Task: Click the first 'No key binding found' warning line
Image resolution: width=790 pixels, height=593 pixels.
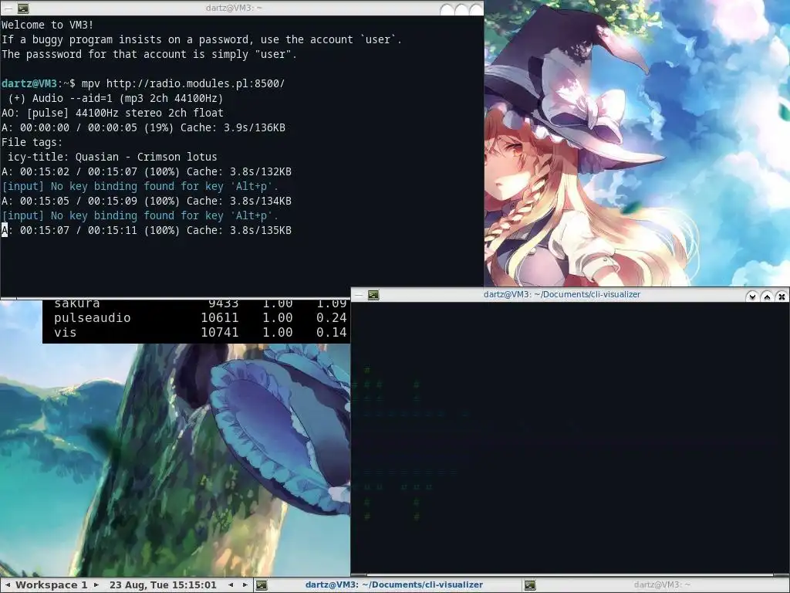Action: point(140,186)
